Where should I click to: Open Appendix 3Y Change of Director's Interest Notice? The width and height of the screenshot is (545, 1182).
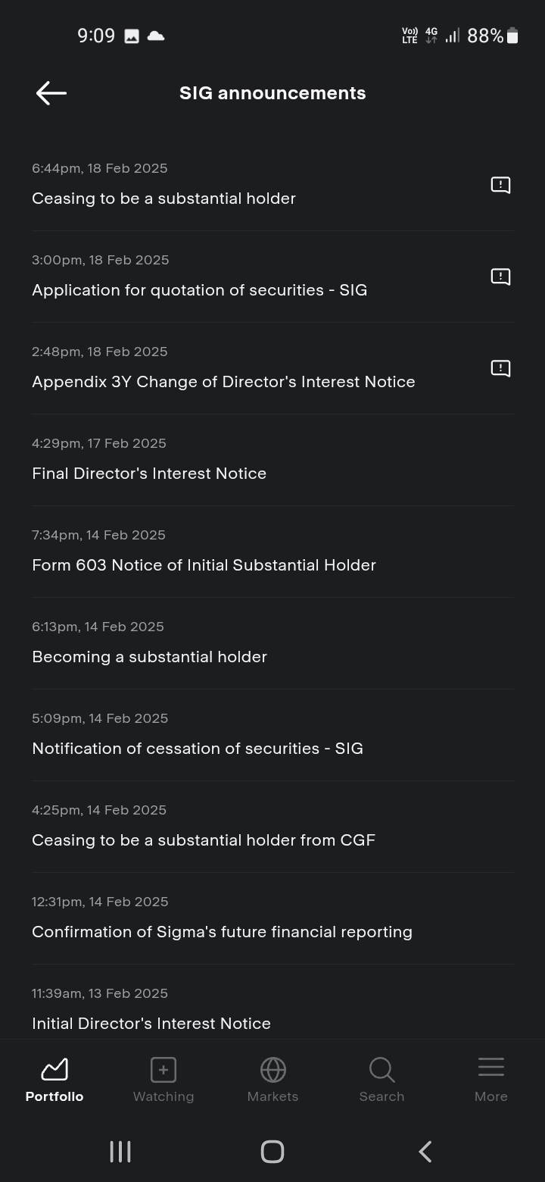pos(223,382)
